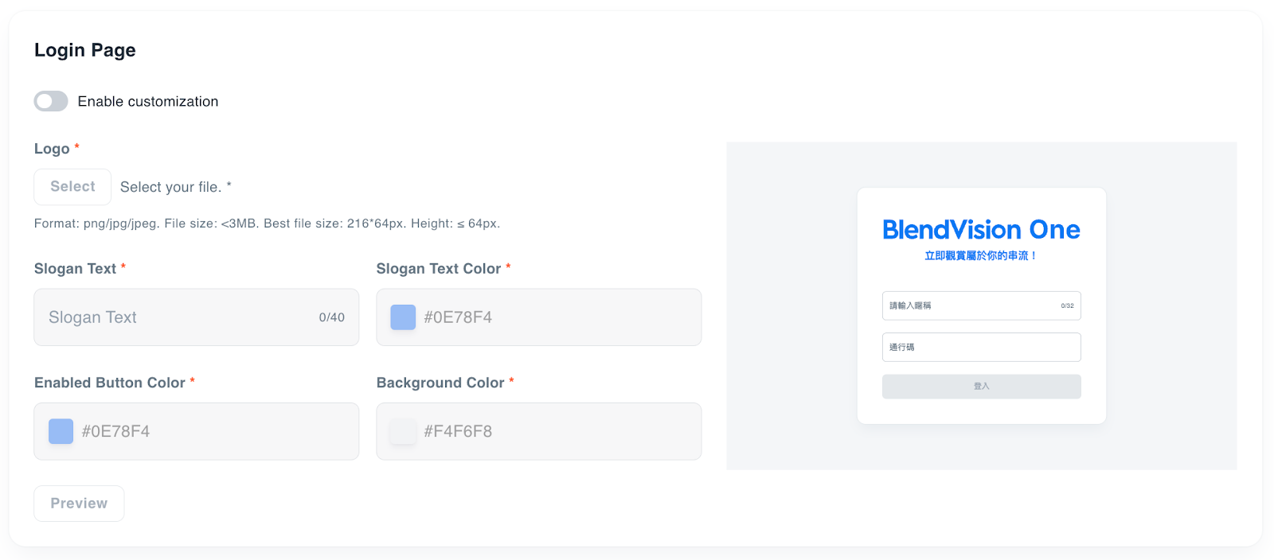This screenshot has height=560, width=1274.
Task: Click the 通行碼 passcode field in preview
Action: (981, 347)
